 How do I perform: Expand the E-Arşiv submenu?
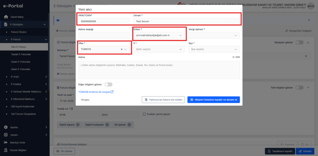(46, 77)
